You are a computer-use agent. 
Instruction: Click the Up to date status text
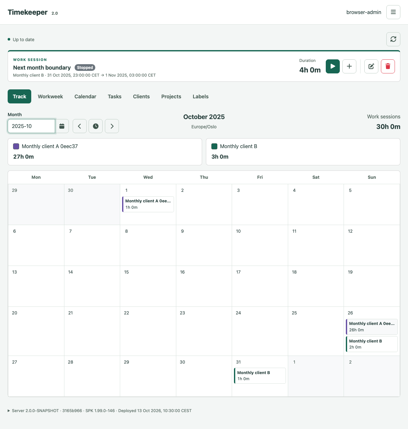[24, 40]
